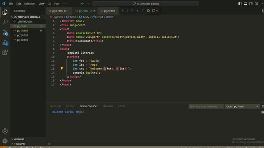
Task: Click the VS Code logo icon
Action: [4, 4]
